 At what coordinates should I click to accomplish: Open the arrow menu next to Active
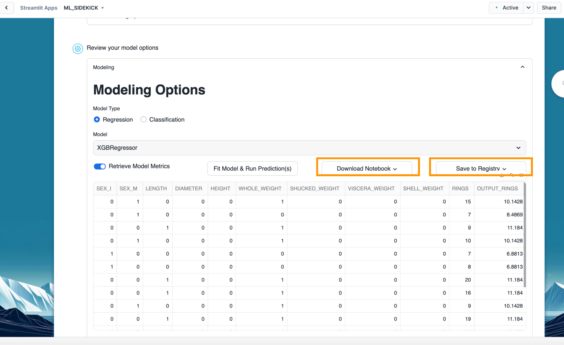click(x=528, y=8)
